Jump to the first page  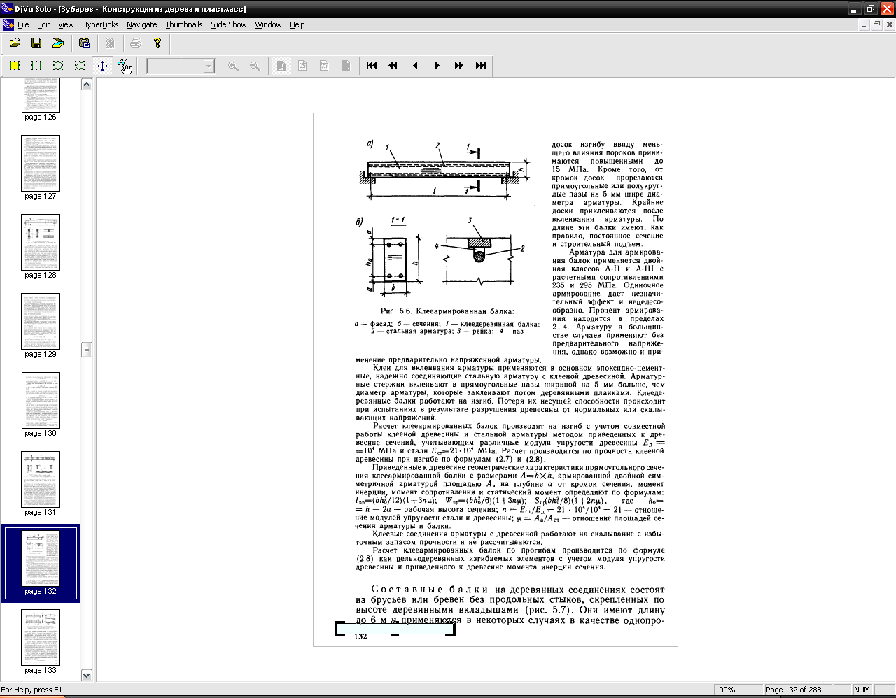pyautogui.click(x=372, y=66)
